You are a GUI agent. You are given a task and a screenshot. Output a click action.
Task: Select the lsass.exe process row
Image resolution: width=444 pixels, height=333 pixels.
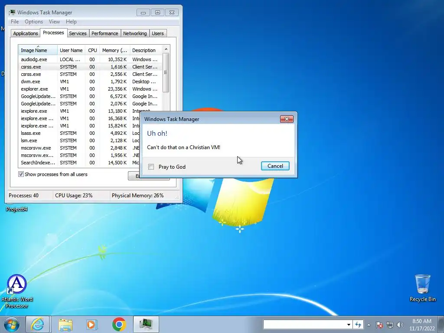[x=79, y=133]
